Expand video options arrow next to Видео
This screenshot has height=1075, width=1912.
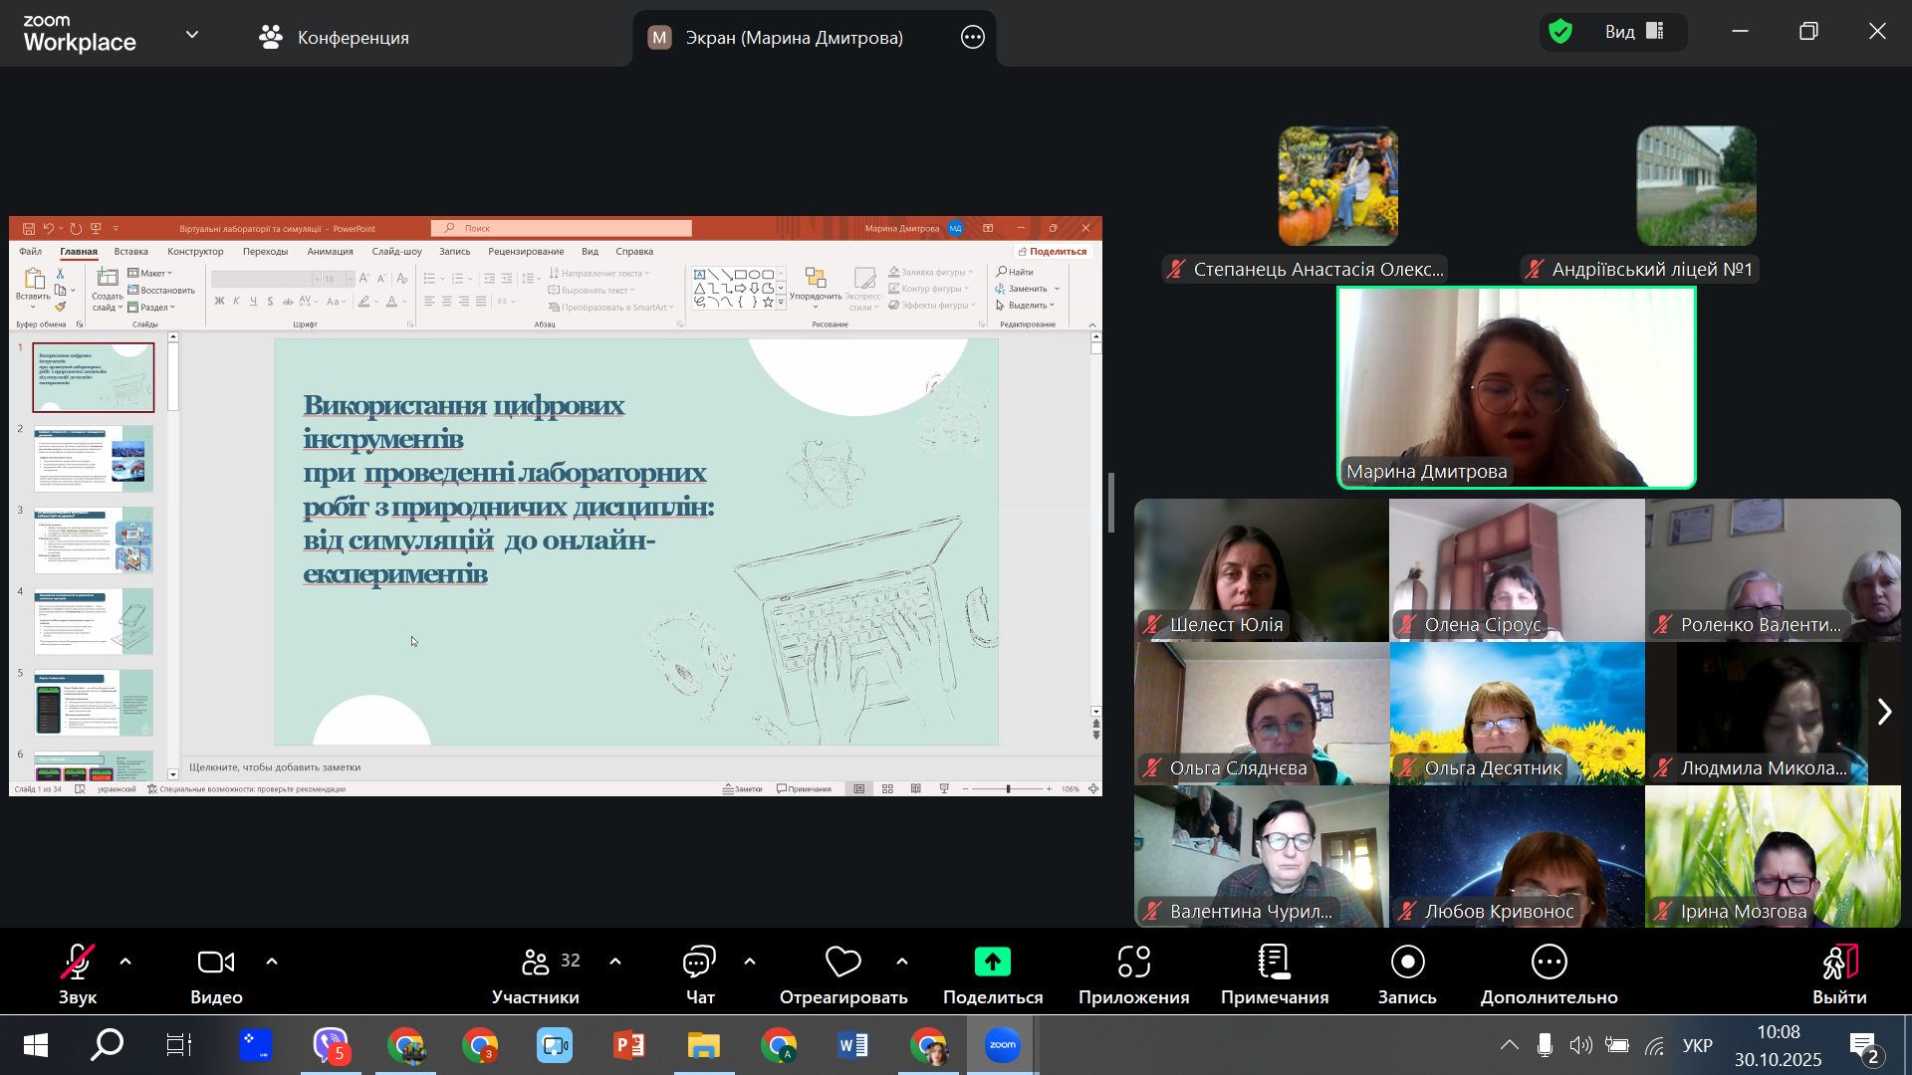point(272,962)
